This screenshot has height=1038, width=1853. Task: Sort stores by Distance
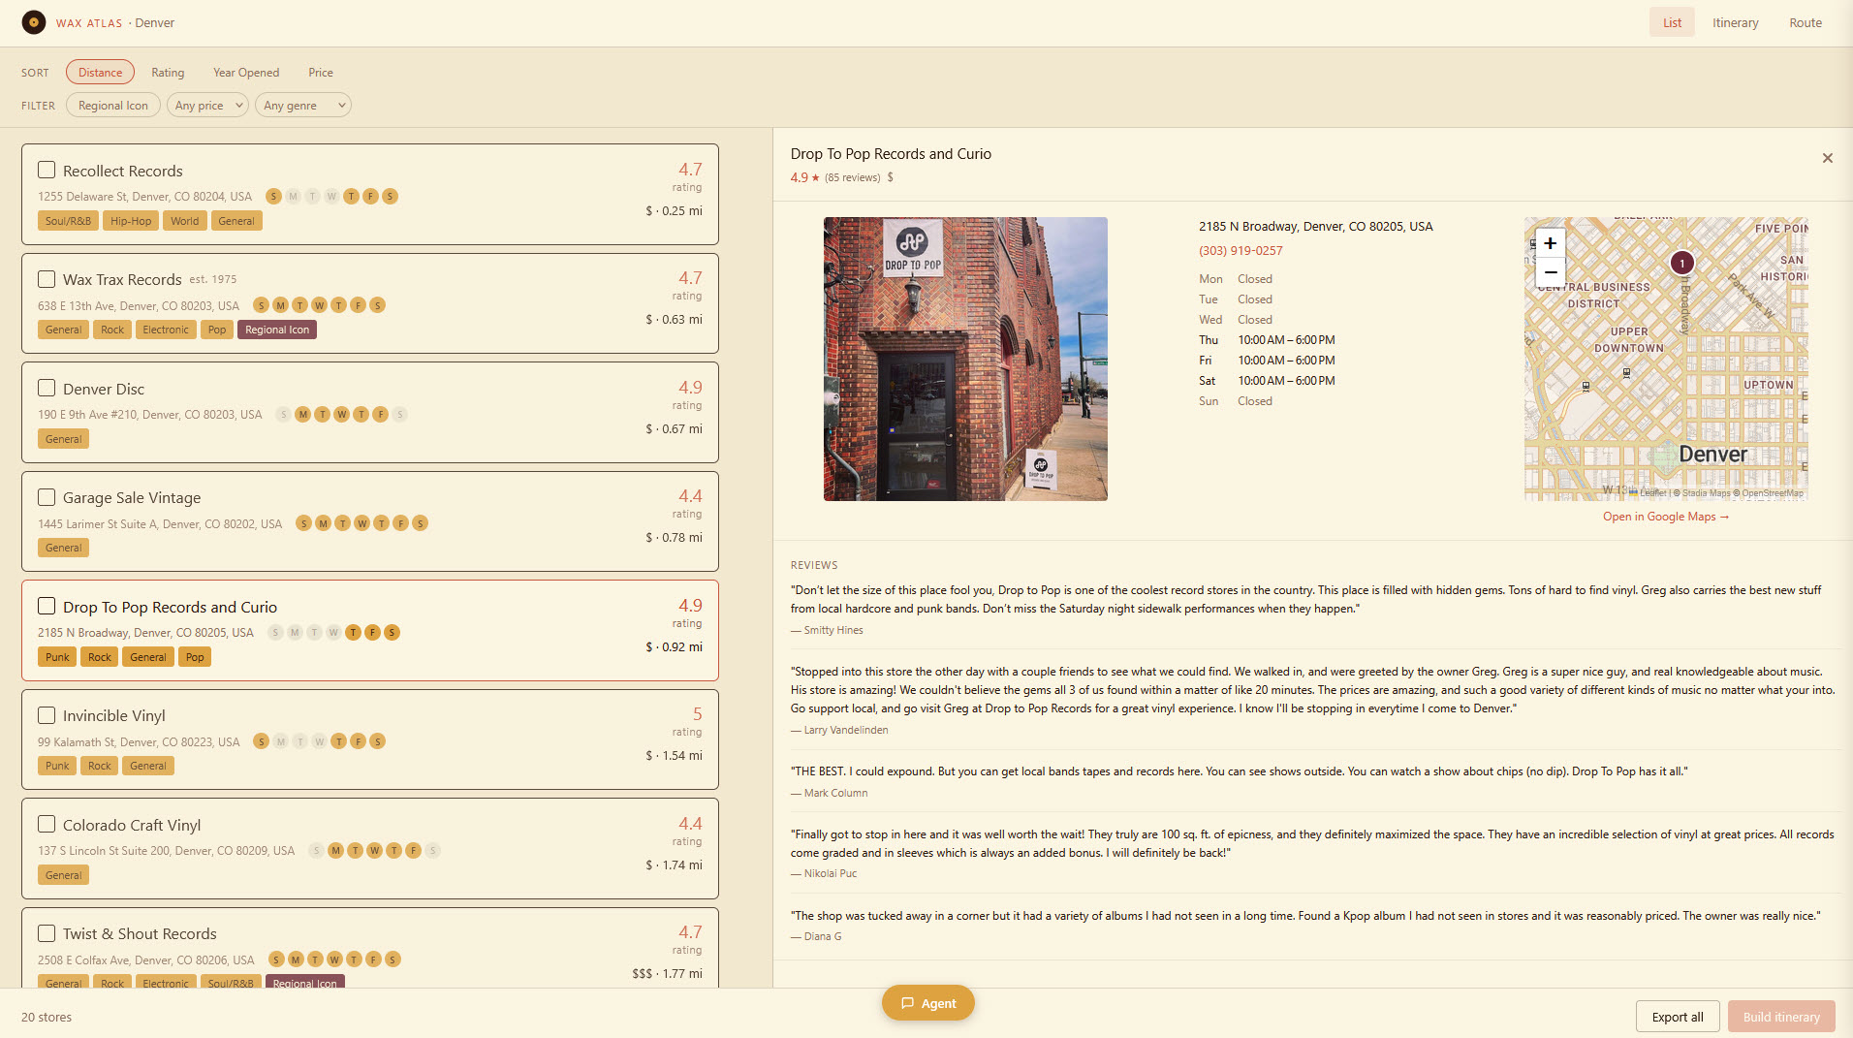pos(100,73)
